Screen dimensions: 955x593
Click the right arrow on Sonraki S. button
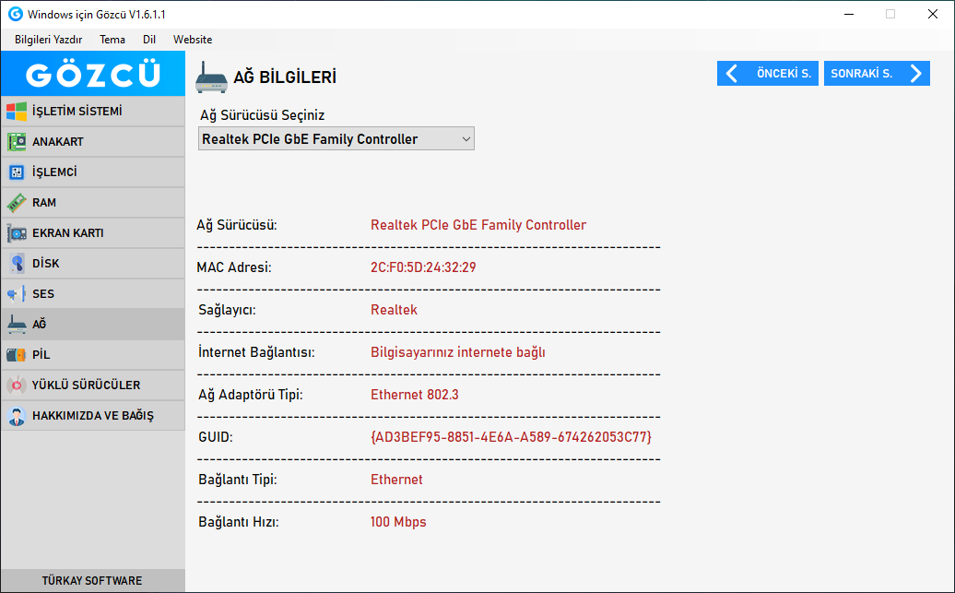(915, 74)
